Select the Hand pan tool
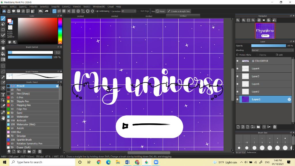This screenshot has width=295, height=166. (3, 118)
